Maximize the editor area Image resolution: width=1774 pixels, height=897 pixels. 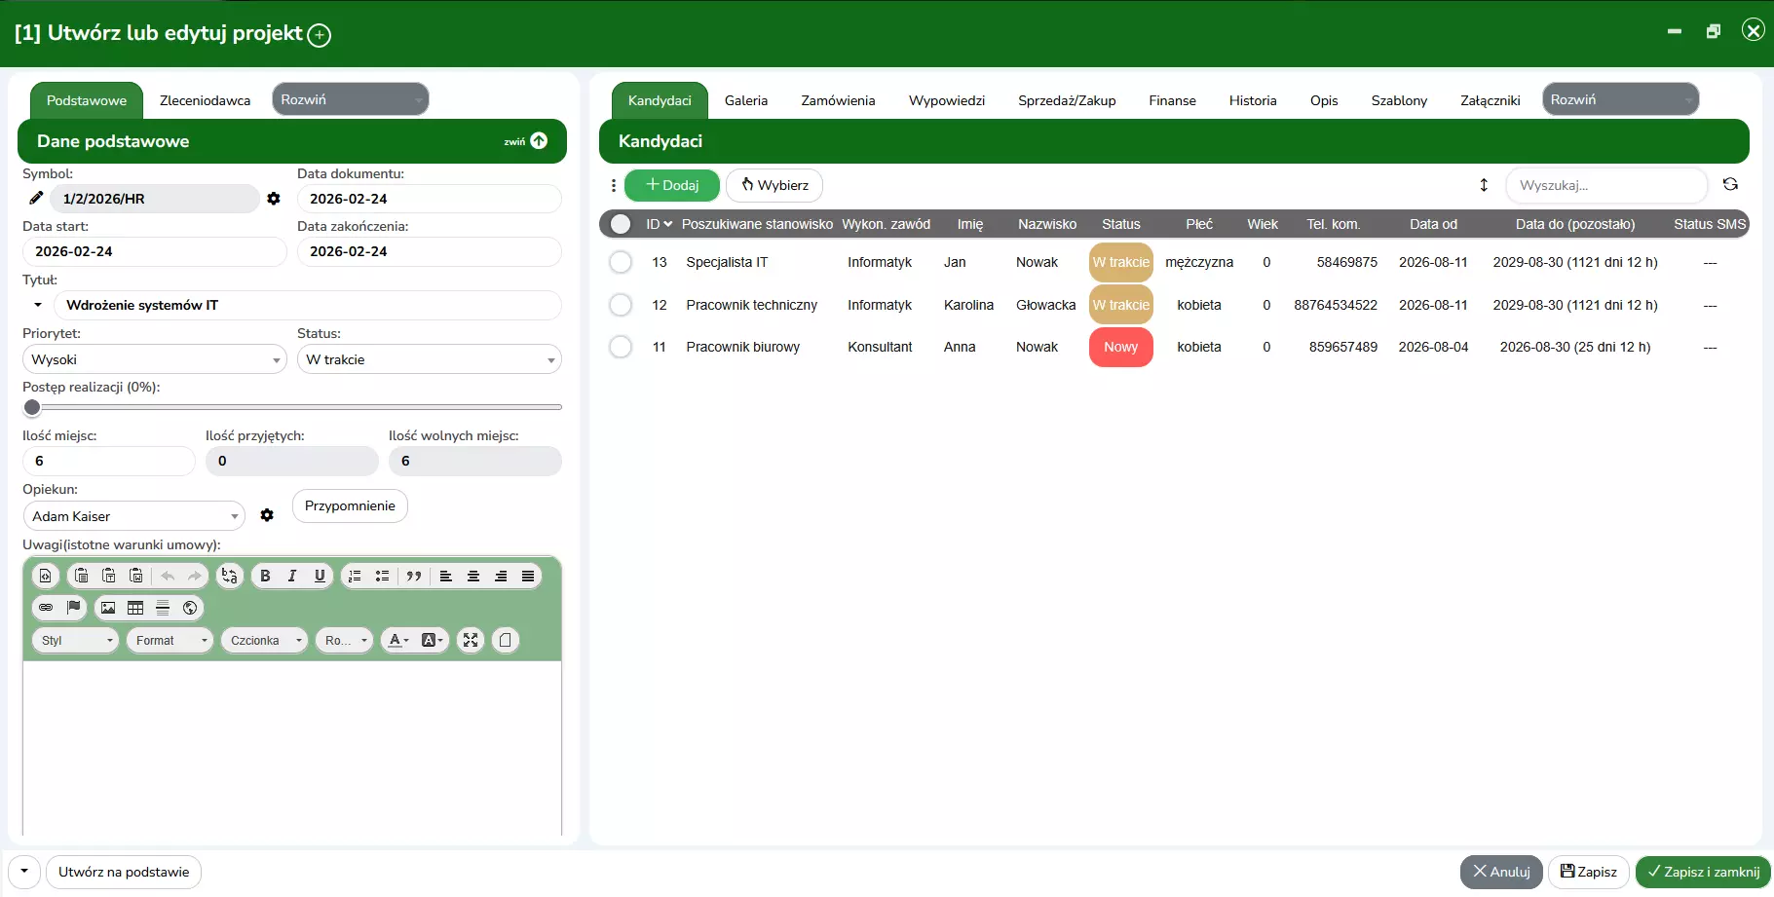pos(471,640)
